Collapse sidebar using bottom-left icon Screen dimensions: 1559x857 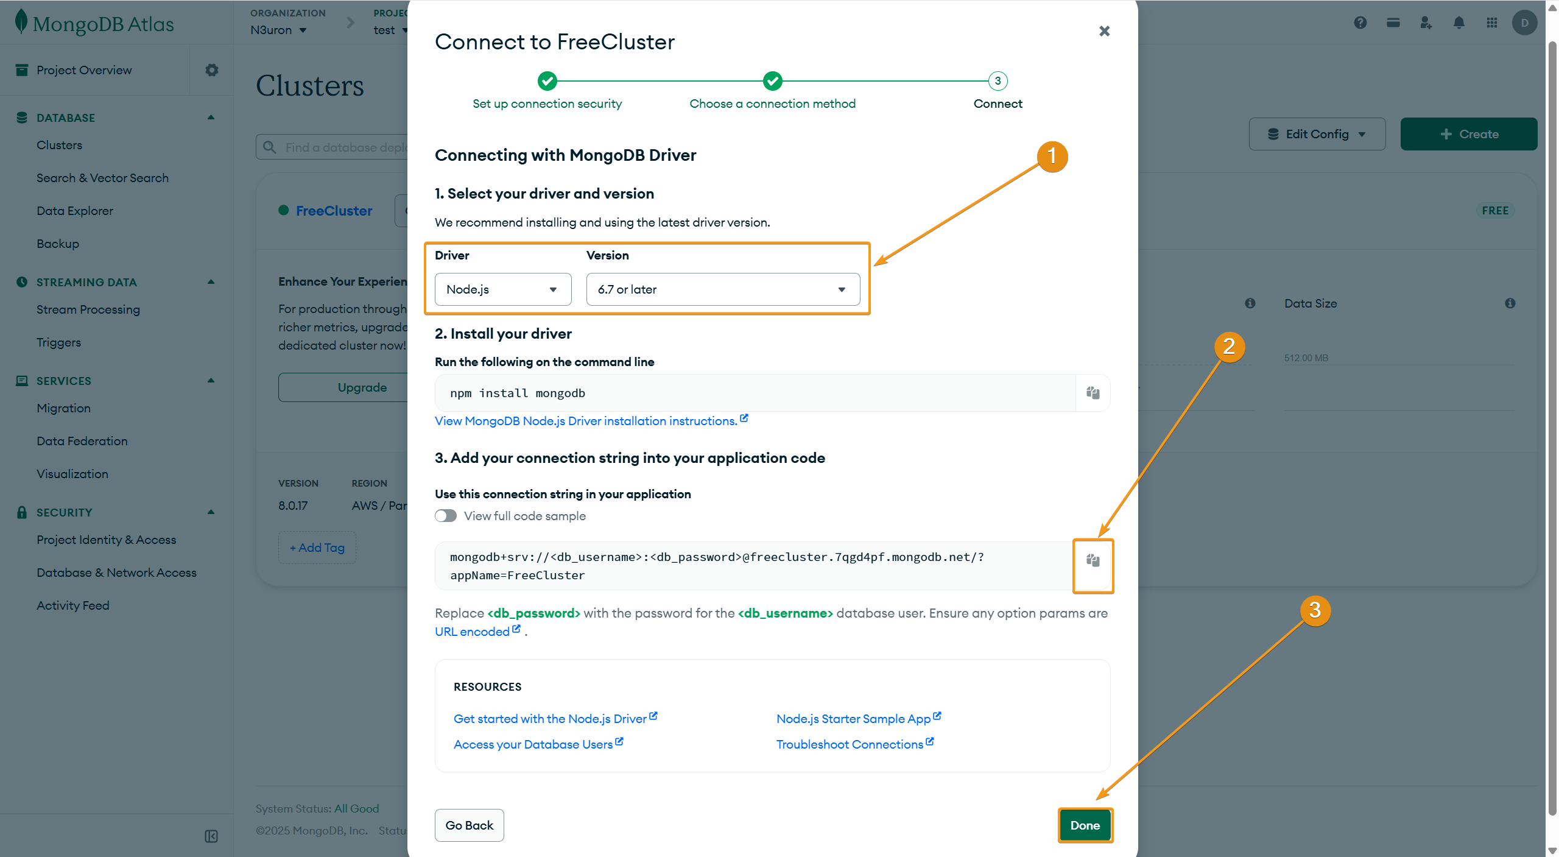[x=211, y=836]
